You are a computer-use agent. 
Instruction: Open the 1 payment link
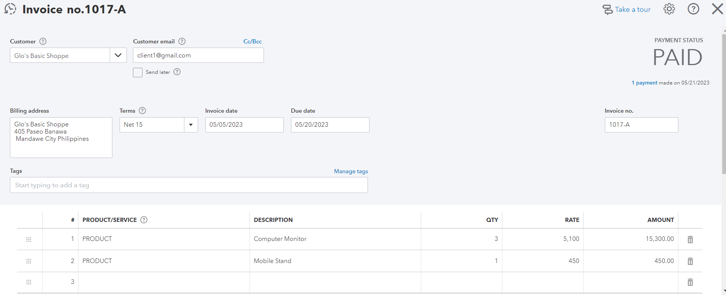pos(644,83)
